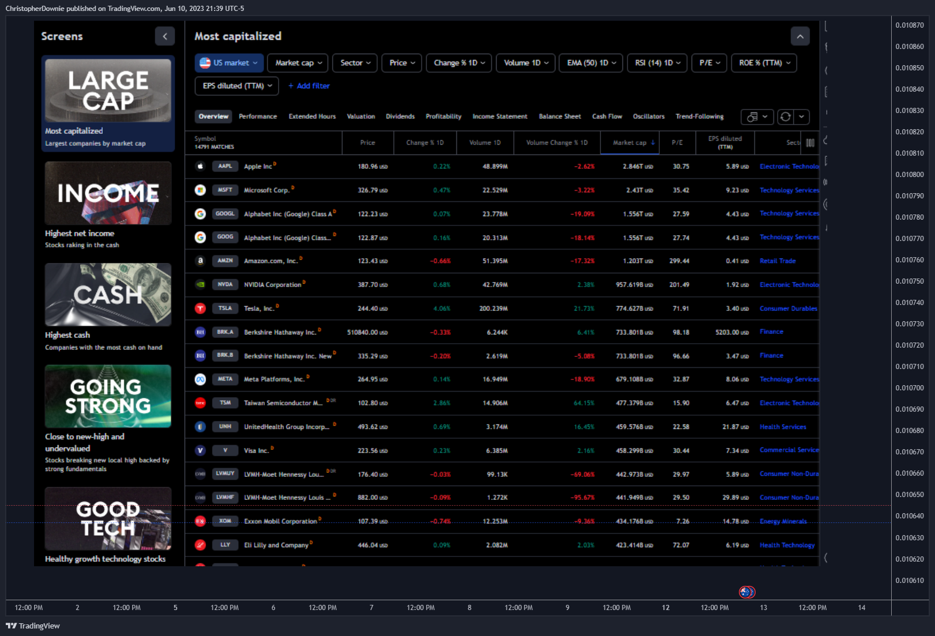This screenshot has width=935, height=636.
Task: Click the Meta logo icon
Action: pos(200,379)
